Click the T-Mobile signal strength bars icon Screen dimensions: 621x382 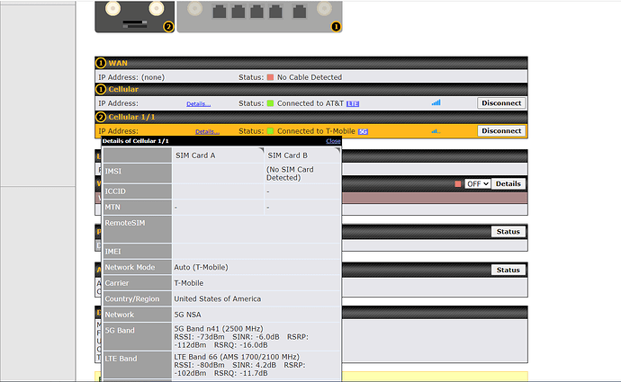(x=436, y=130)
